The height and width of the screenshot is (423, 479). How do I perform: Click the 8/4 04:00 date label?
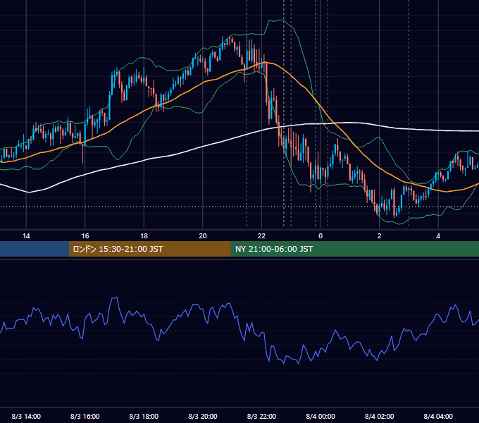point(438,416)
